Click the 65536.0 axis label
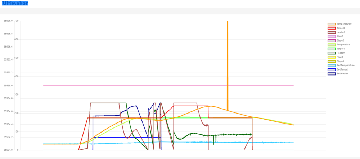 8,21
